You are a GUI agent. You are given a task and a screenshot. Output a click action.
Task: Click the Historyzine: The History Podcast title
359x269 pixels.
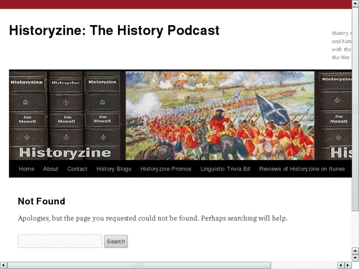click(114, 30)
